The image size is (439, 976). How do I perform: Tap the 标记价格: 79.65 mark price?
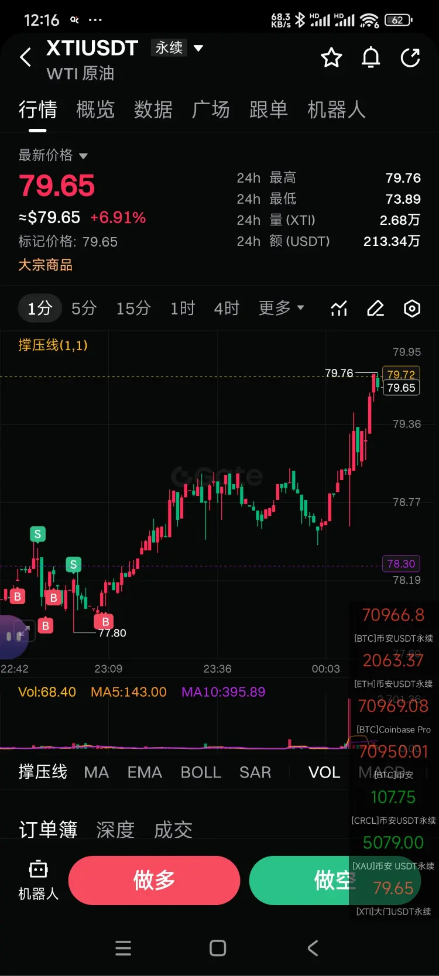68,241
